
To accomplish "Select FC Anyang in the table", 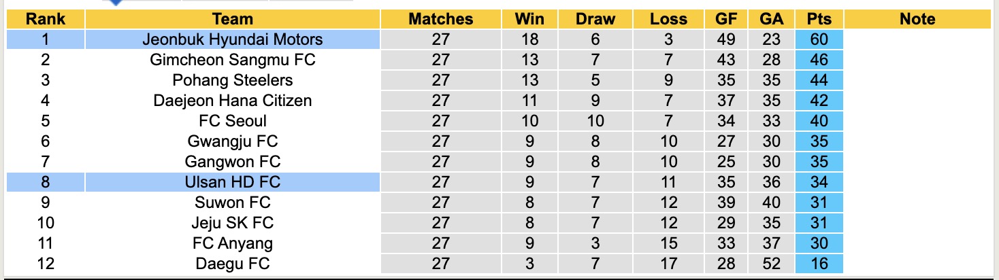I will tap(233, 243).
